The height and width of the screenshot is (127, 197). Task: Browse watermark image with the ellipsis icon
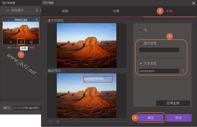[x=183, y=50]
